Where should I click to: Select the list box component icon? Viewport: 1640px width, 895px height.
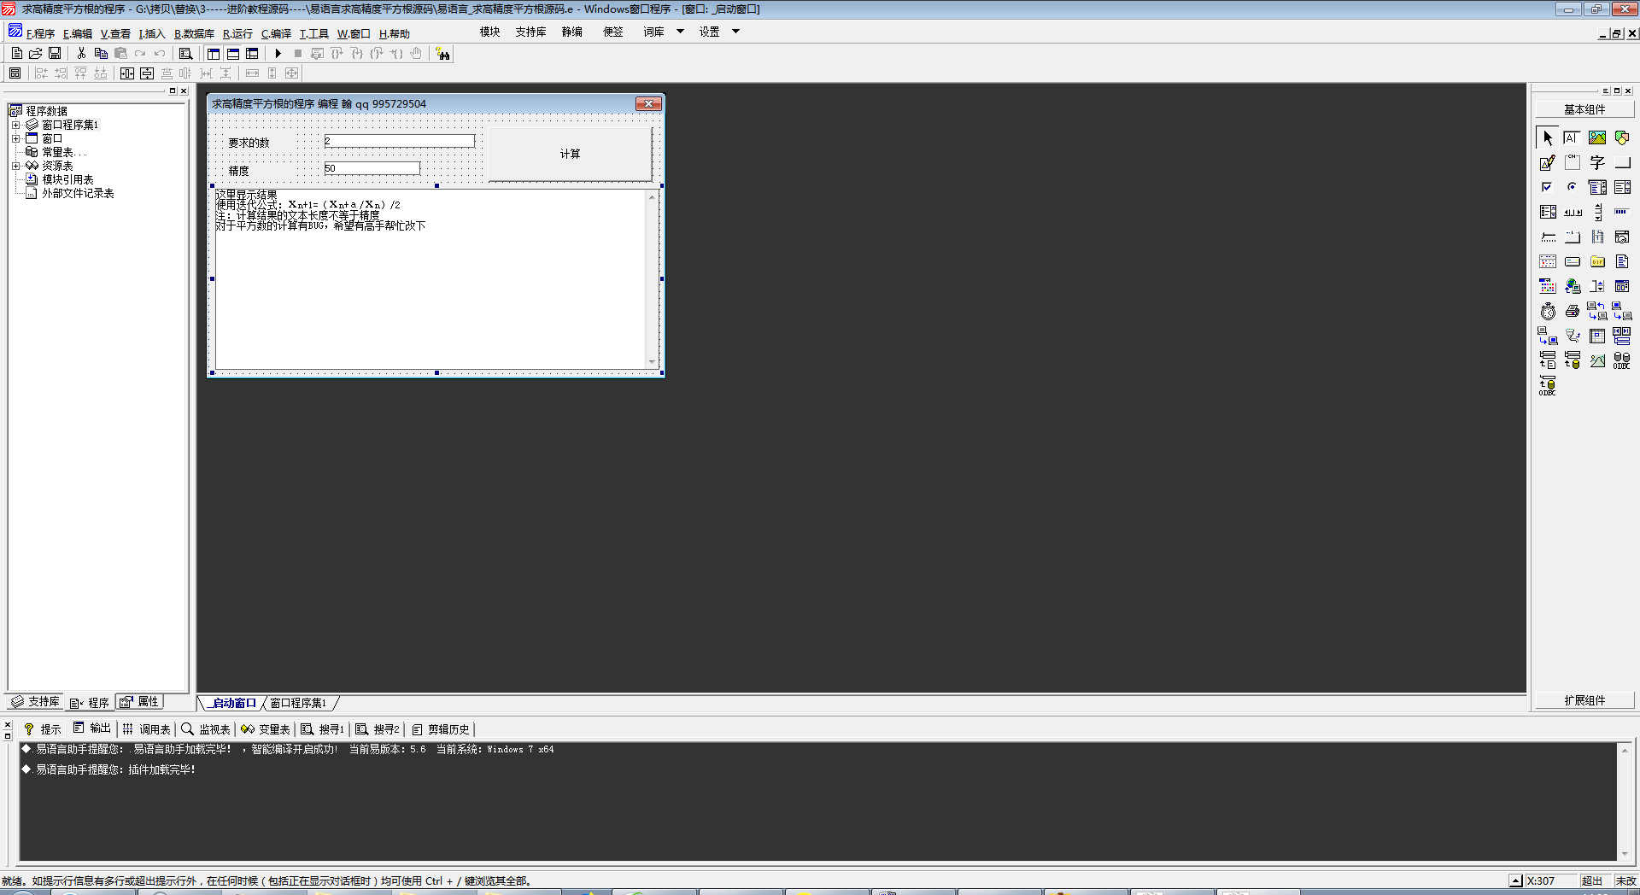pyautogui.click(x=1621, y=187)
